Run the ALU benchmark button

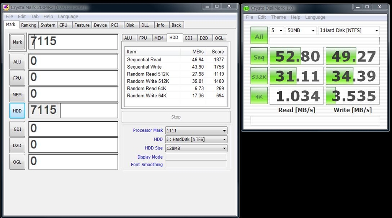(x=17, y=62)
